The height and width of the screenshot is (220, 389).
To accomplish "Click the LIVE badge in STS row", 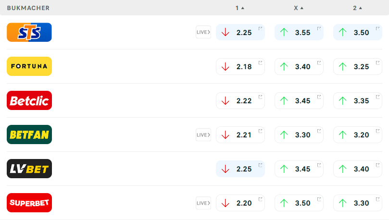I will point(203,32).
